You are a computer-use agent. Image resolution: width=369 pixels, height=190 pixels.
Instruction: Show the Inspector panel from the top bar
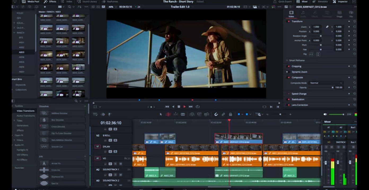[x=340, y=2]
